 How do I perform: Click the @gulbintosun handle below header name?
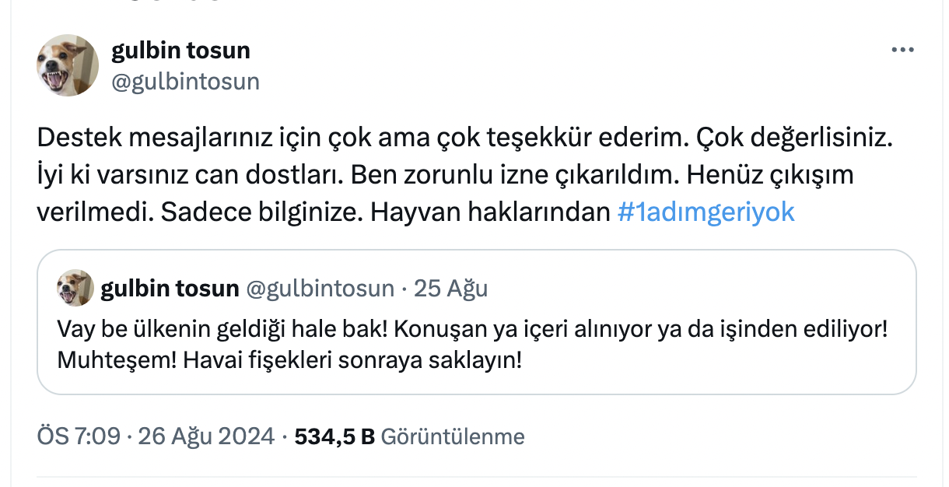point(185,82)
